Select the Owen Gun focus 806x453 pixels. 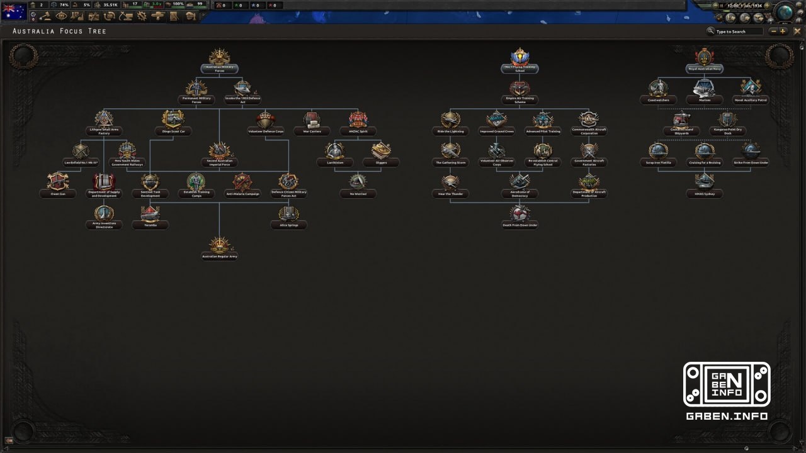58,186
